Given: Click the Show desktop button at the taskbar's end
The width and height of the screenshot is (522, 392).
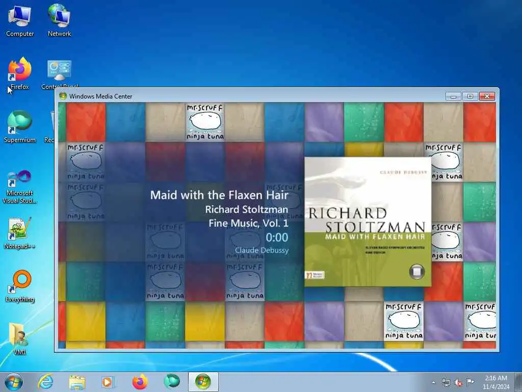Looking at the screenshot, I should (x=518, y=382).
